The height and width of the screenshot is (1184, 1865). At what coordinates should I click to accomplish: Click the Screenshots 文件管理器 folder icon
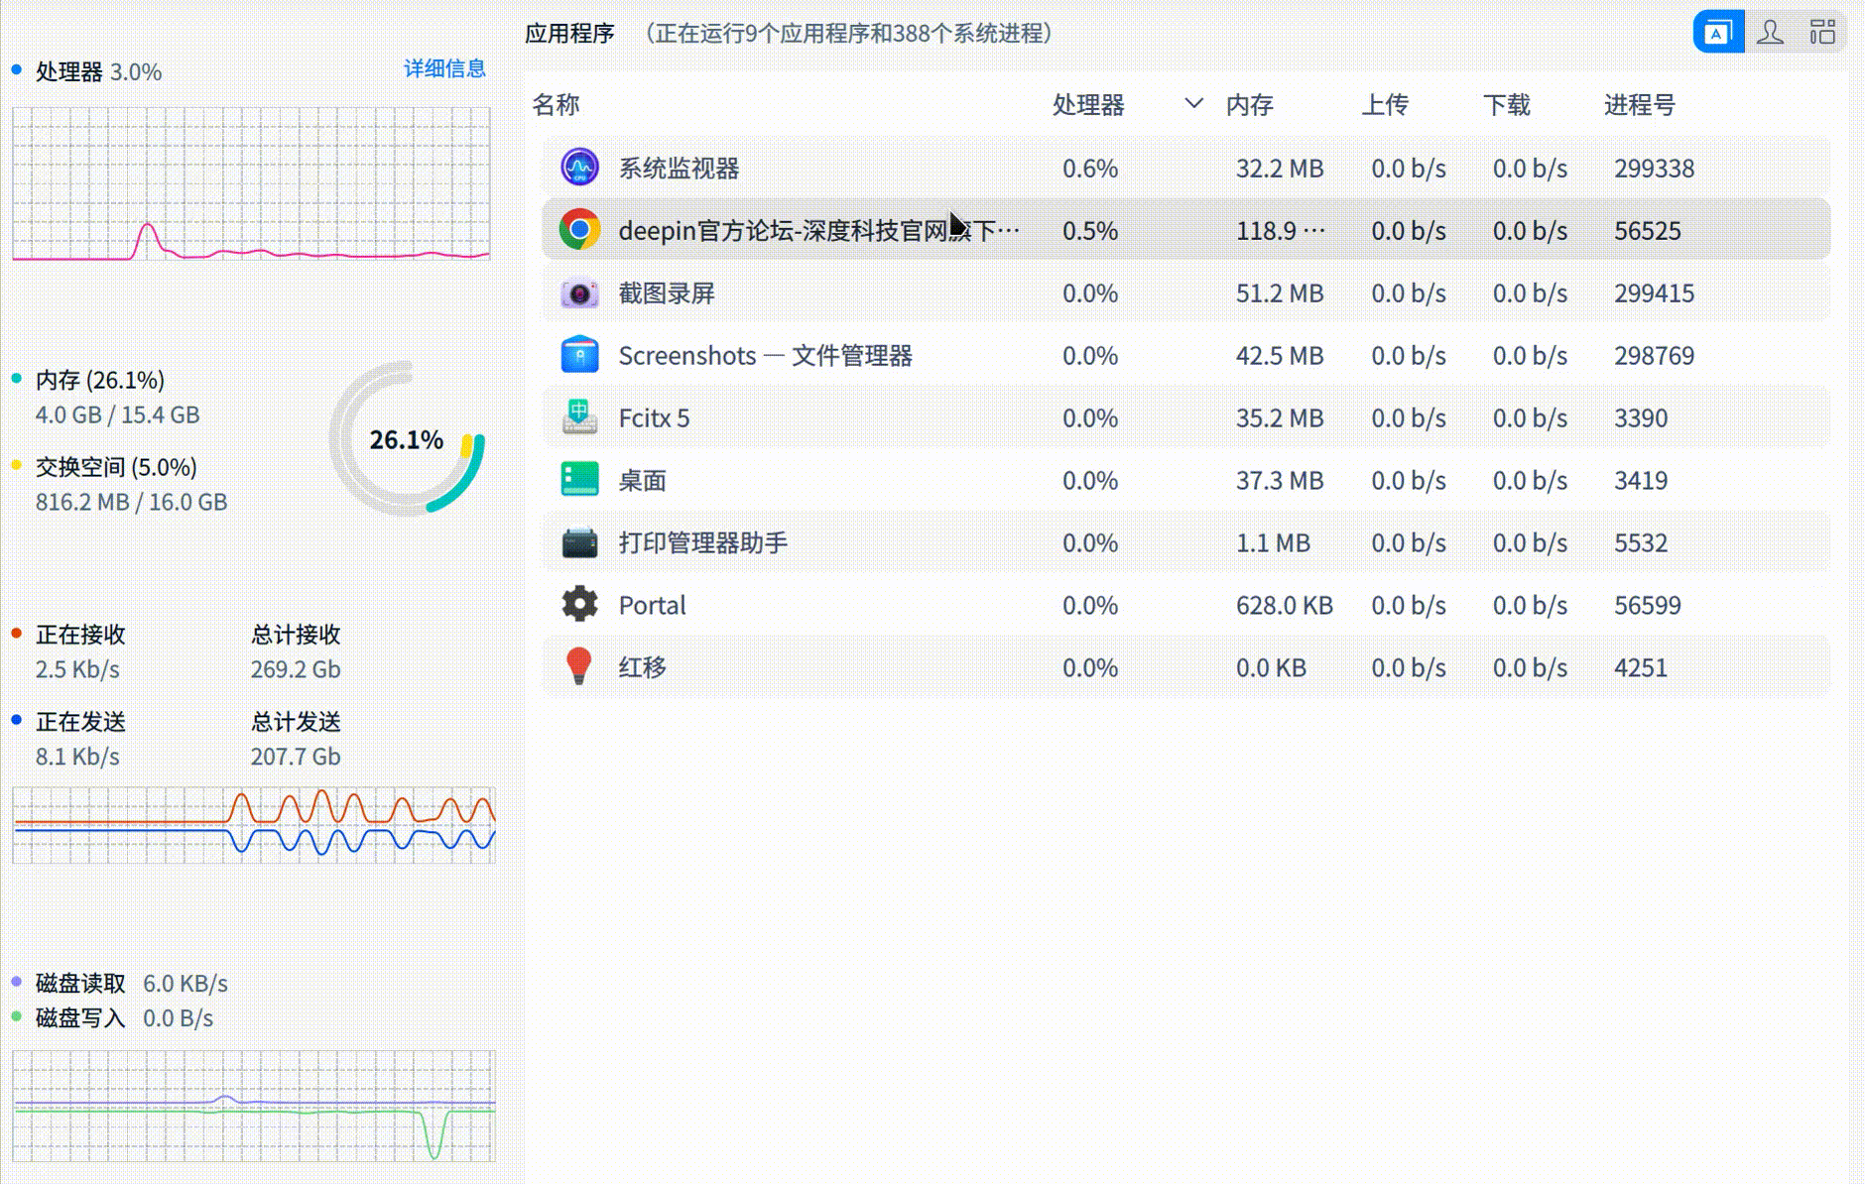click(x=578, y=355)
